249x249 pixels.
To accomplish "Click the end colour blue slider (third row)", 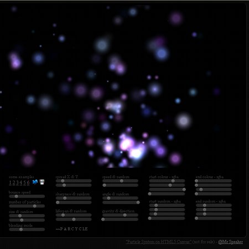I will click(214, 190).
